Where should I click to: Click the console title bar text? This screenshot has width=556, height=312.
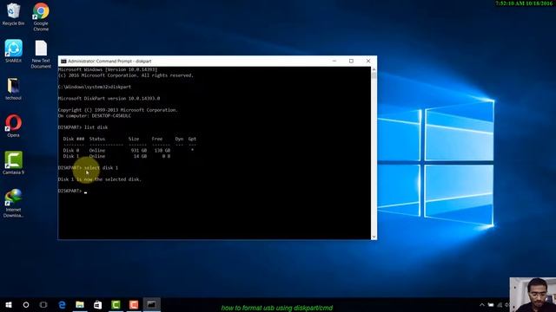pos(109,62)
